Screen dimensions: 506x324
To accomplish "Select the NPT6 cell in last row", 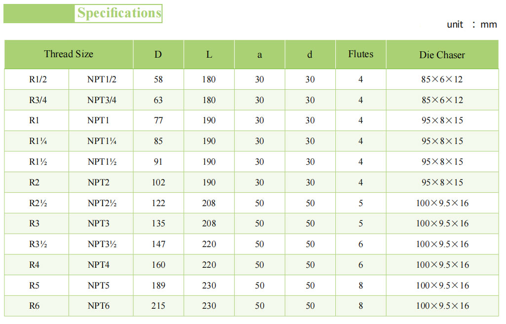I will click(x=99, y=306).
